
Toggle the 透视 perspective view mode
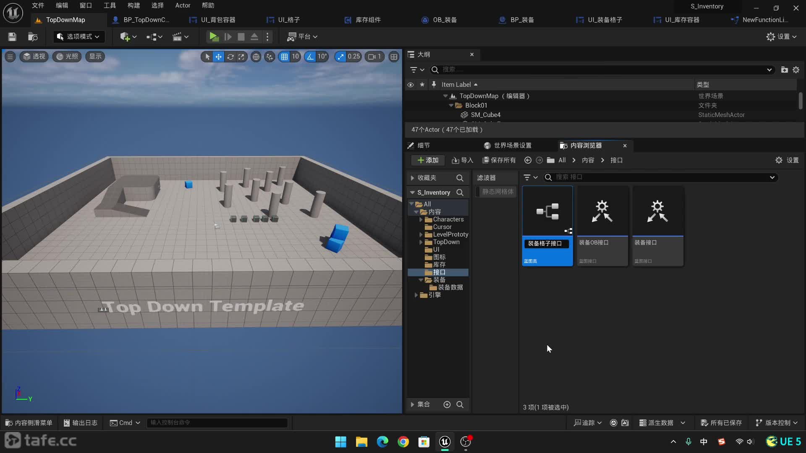point(34,56)
